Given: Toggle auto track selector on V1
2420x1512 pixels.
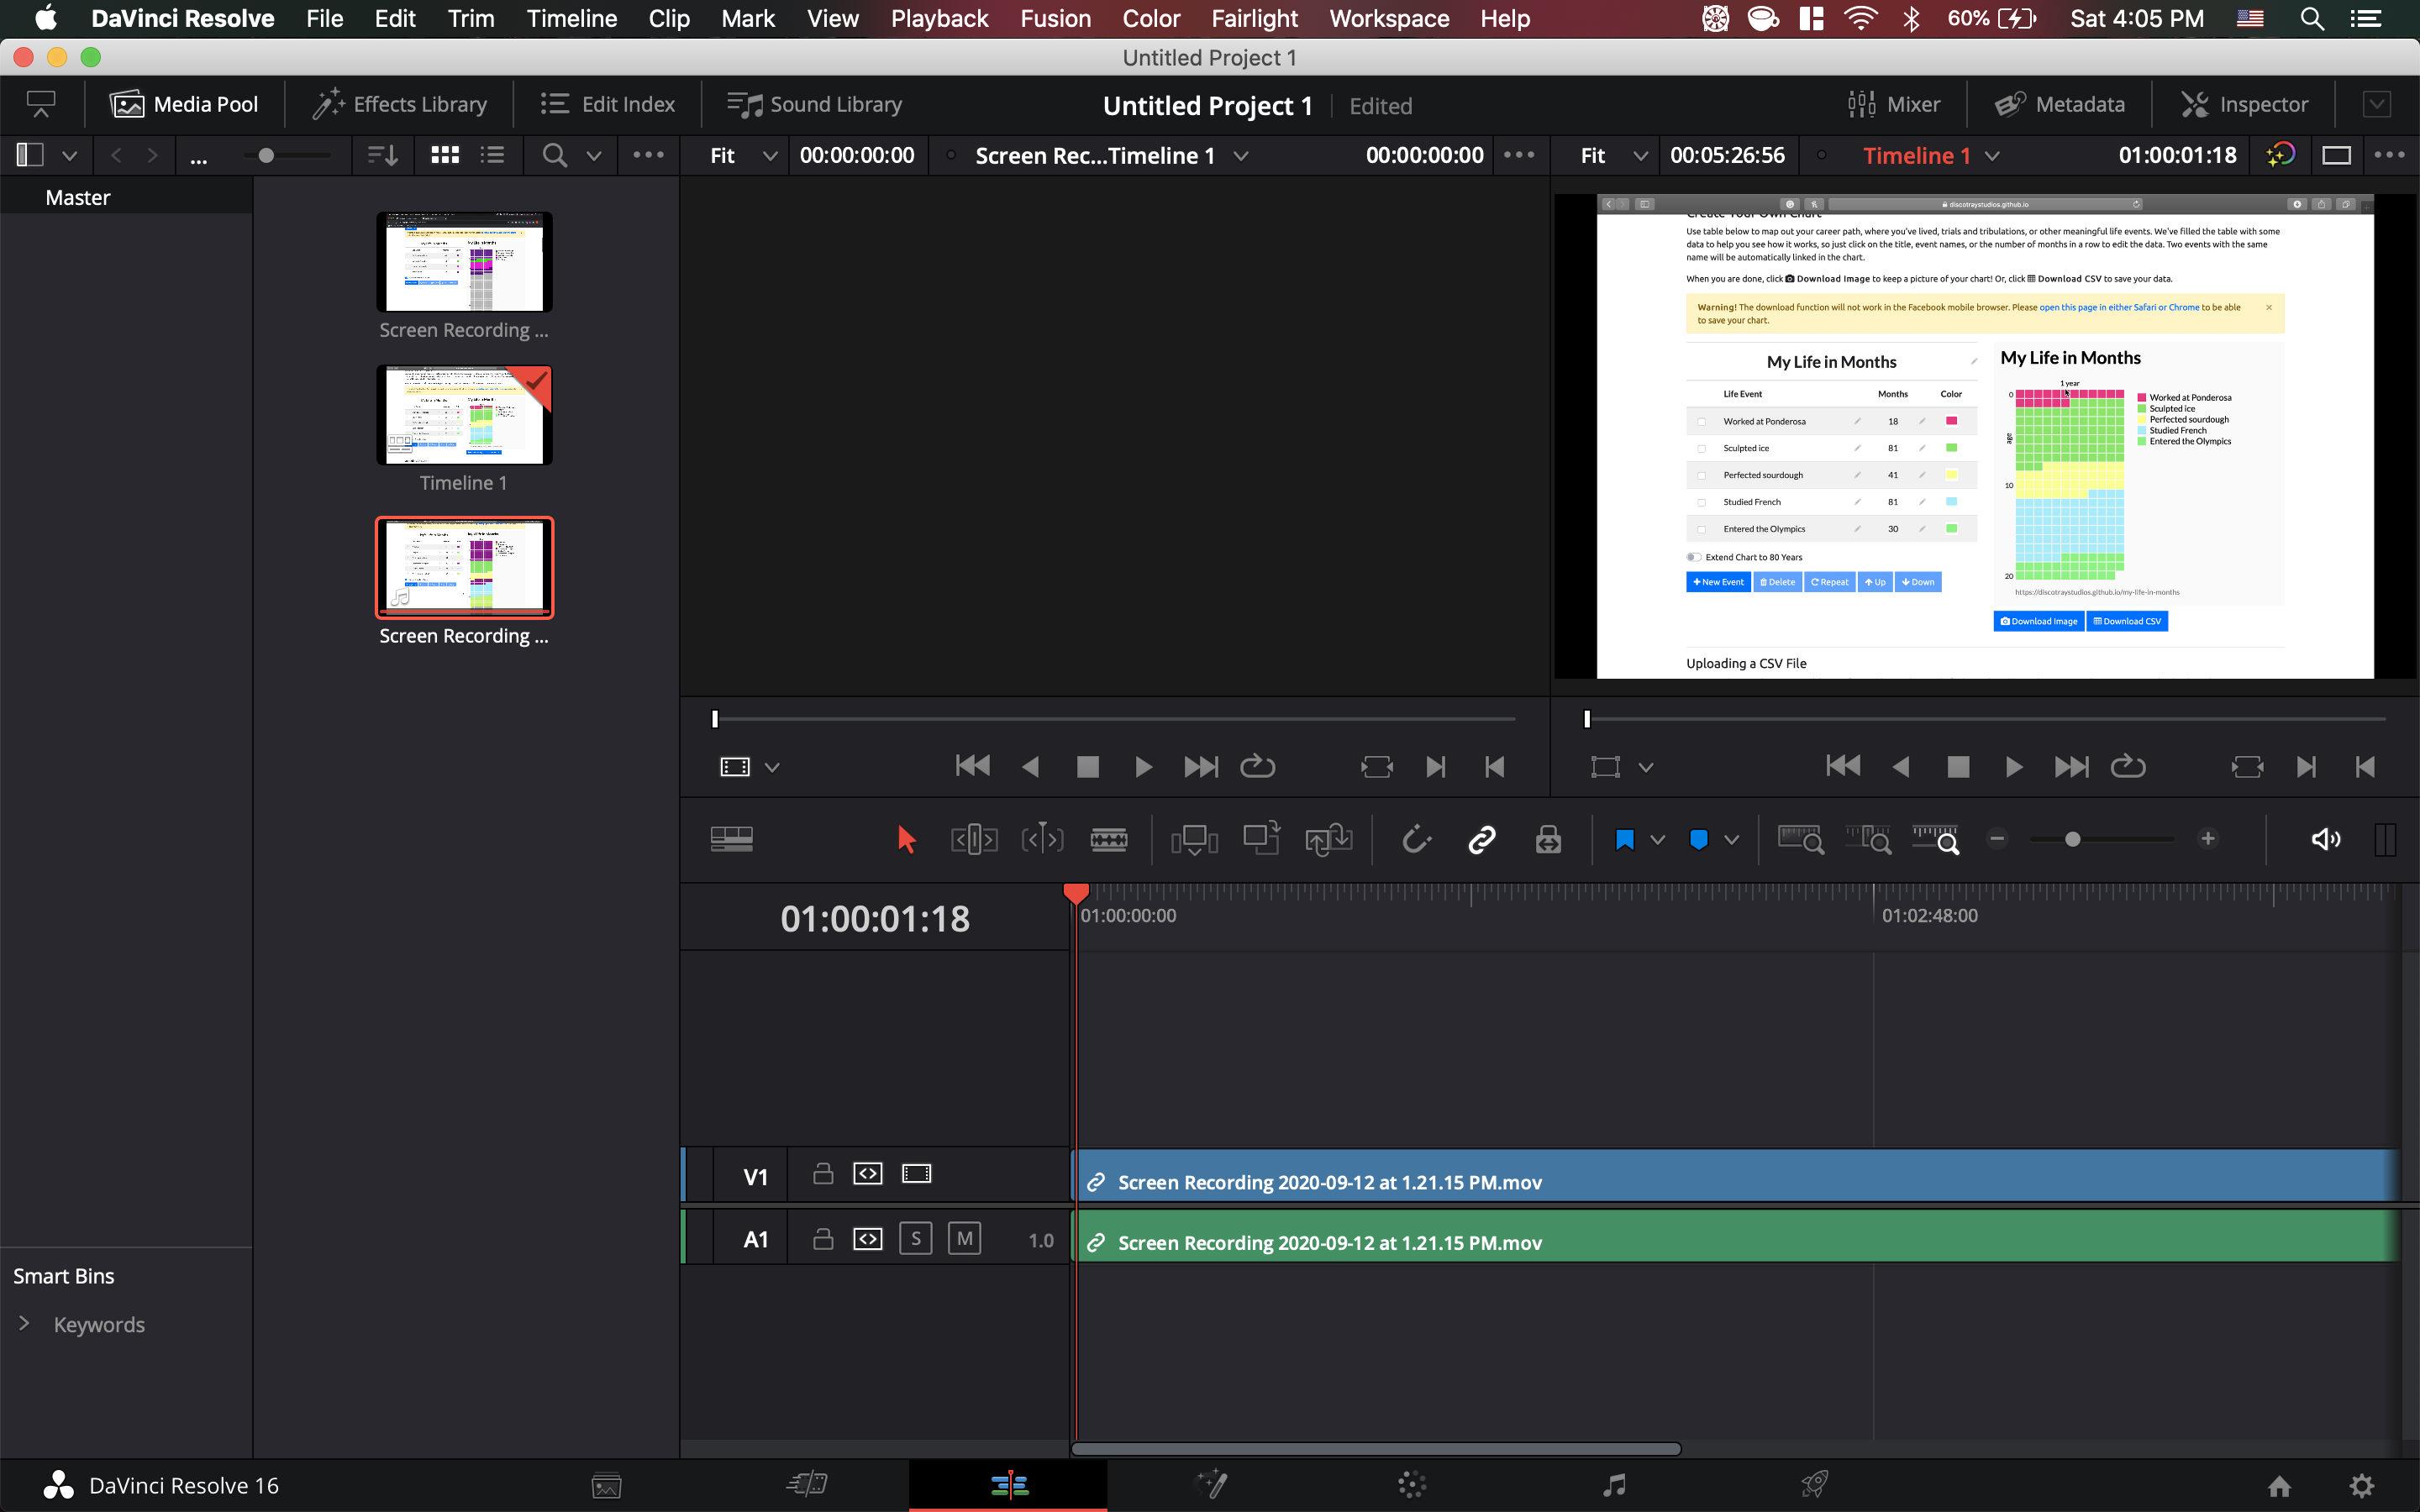Looking at the screenshot, I should tap(867, 1174).
